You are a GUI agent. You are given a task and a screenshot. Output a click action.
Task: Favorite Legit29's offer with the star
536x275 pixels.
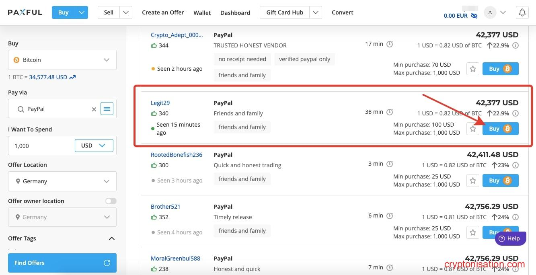tap(472, 128)
